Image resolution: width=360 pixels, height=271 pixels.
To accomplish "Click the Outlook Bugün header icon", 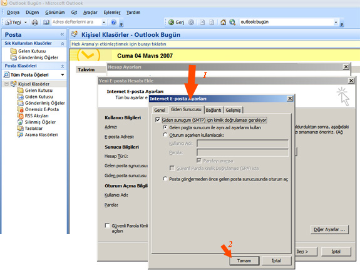I will click(x=74, y=34).
